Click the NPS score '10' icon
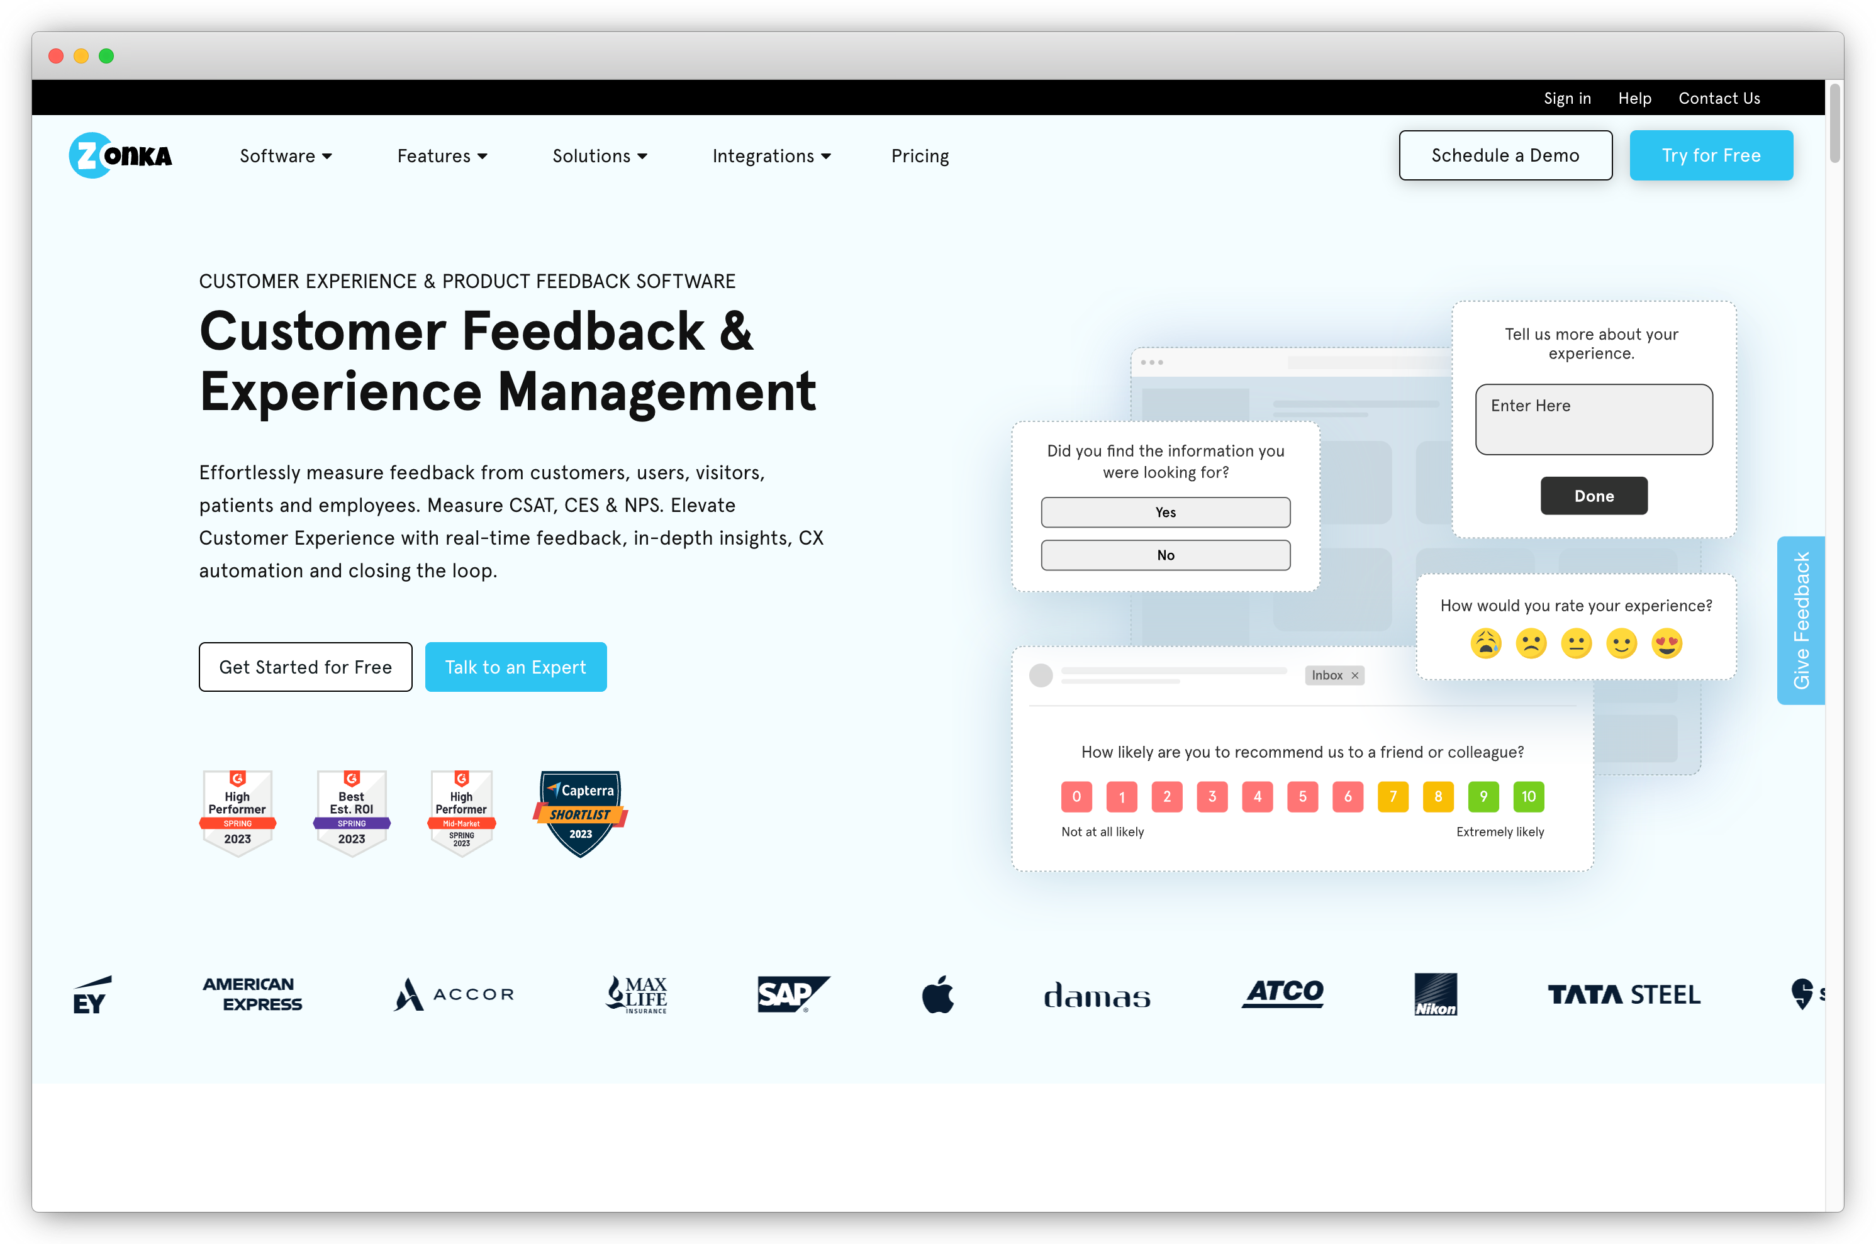The image size is (1876, 1244). point(1527,796)
